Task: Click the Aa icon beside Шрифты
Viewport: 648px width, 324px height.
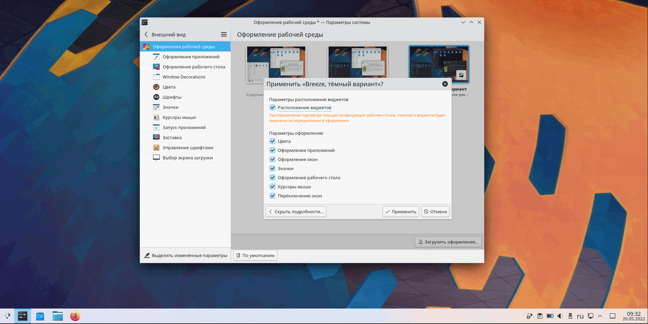Action: coord(156,97)
